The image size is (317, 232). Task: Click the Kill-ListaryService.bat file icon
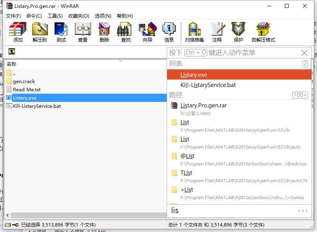9,106
